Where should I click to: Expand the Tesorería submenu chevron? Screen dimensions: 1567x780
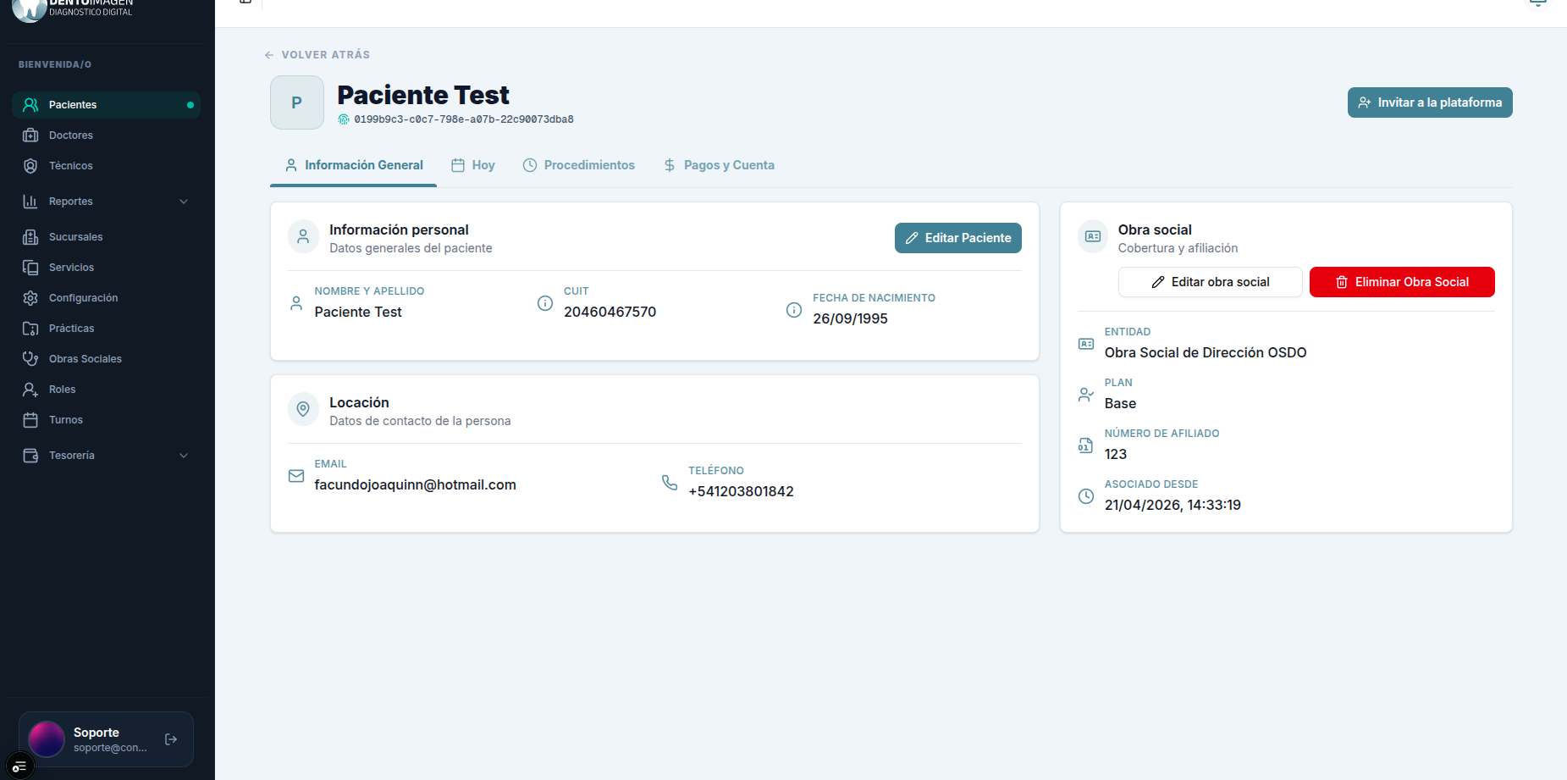(184, 456)
